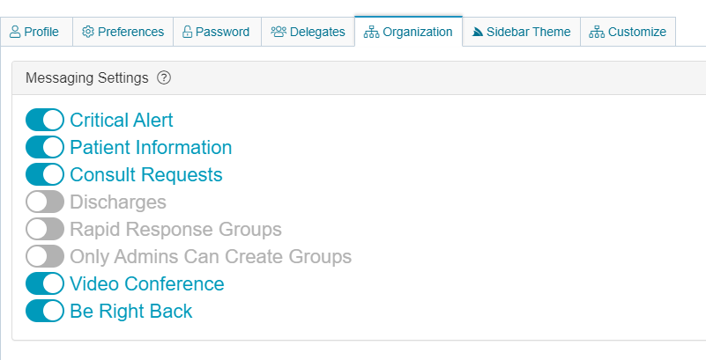706x360 pixels.
Task: Open the Sidebar Theme tab
Action: point(520,32)
